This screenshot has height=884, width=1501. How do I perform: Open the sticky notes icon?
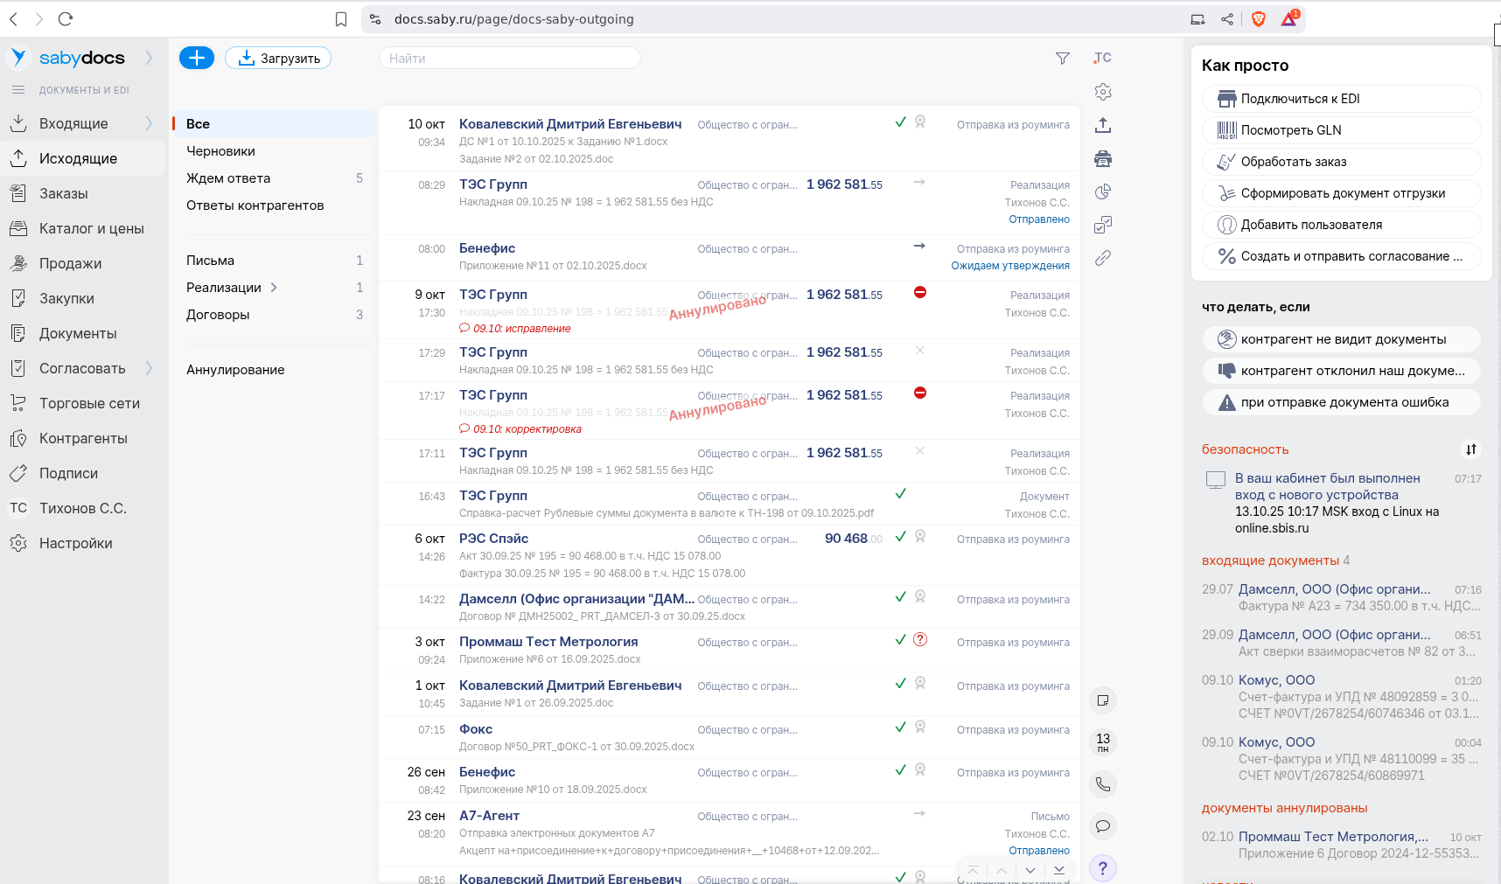tap(1103, 700)
